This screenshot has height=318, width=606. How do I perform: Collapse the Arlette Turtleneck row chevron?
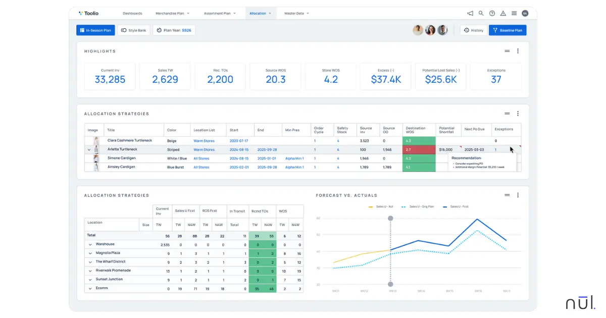click(89, 150)
